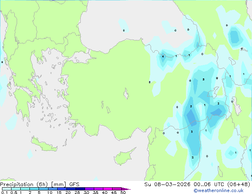Click the '50' label on legend scale
Viewport: 252px width, 194px height.
(123, 192)
